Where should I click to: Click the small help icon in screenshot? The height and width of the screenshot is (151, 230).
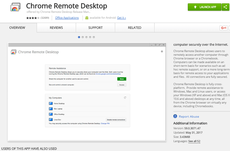click(162, 51)
